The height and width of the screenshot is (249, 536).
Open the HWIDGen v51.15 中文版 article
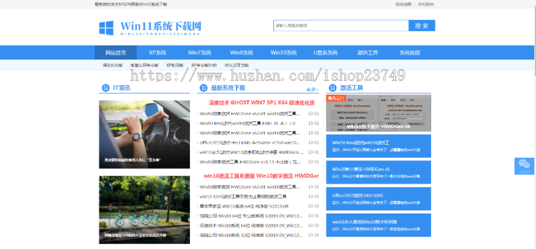250,161
